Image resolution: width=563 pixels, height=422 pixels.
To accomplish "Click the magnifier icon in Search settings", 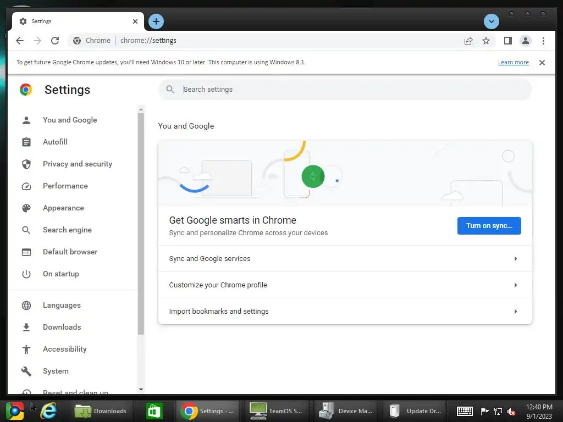I will pyautogui.click(x=170, y=90).
